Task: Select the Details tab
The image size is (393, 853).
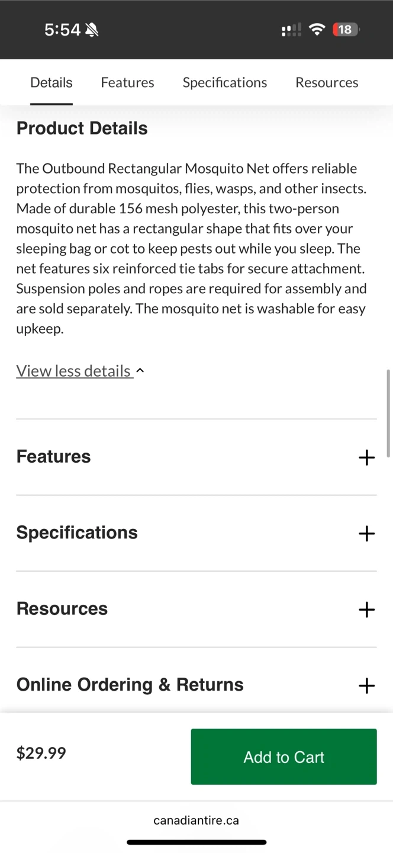Action: [51, 82]
